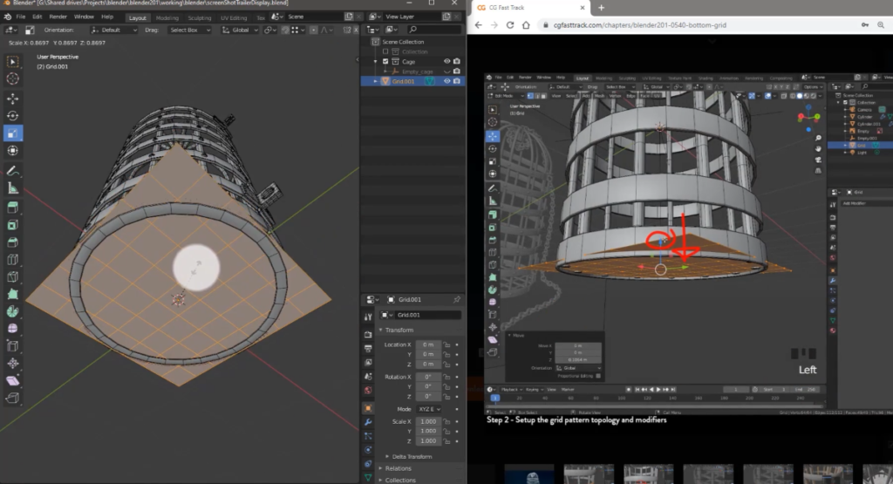Image resolution: width=893 pixels, height=484 pixels.
Task: Expand the Grid.001 outliner item
Action: point(375,81)
